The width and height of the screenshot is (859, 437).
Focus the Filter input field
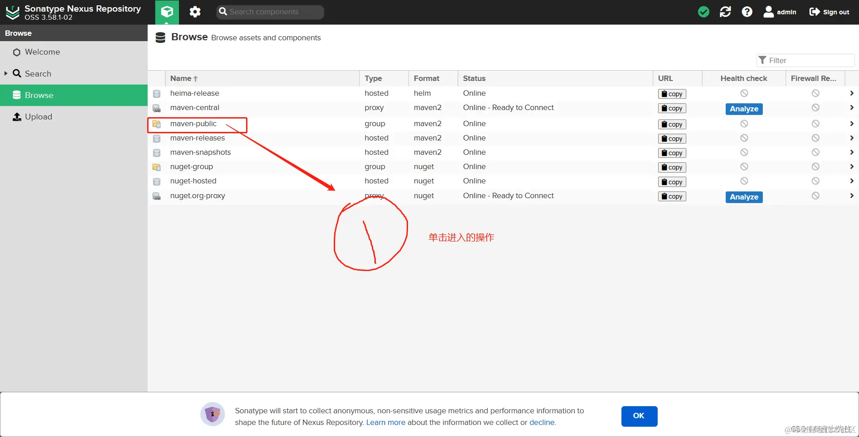(805, 60)
